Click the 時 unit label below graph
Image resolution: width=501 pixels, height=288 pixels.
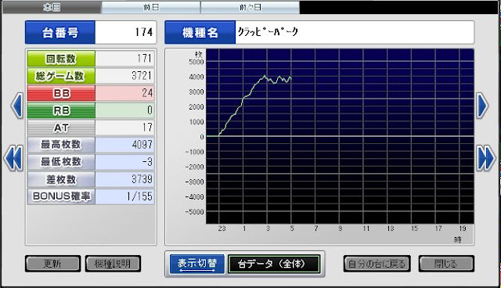pyautogui.click(x=457, y=239)
